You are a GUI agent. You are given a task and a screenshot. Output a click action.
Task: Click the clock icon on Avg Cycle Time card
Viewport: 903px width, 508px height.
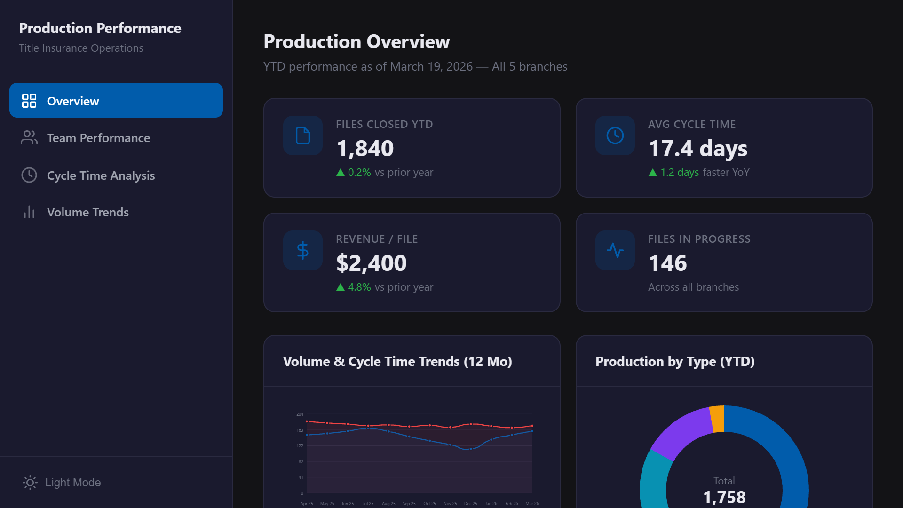(614, 136)
